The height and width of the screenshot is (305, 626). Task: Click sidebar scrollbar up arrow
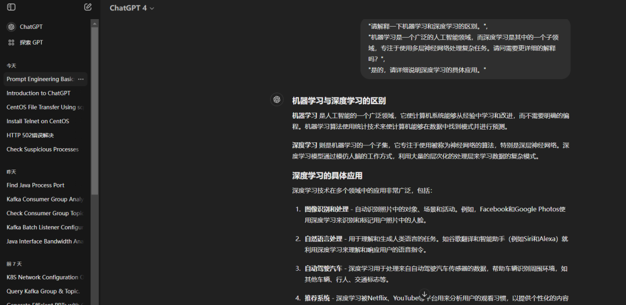[94, 24]
